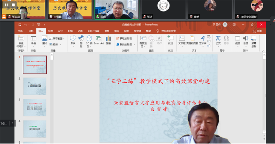275x144 pixels.
Task: Undo the last action in PowerPoint
Action: tap(25, 25)
